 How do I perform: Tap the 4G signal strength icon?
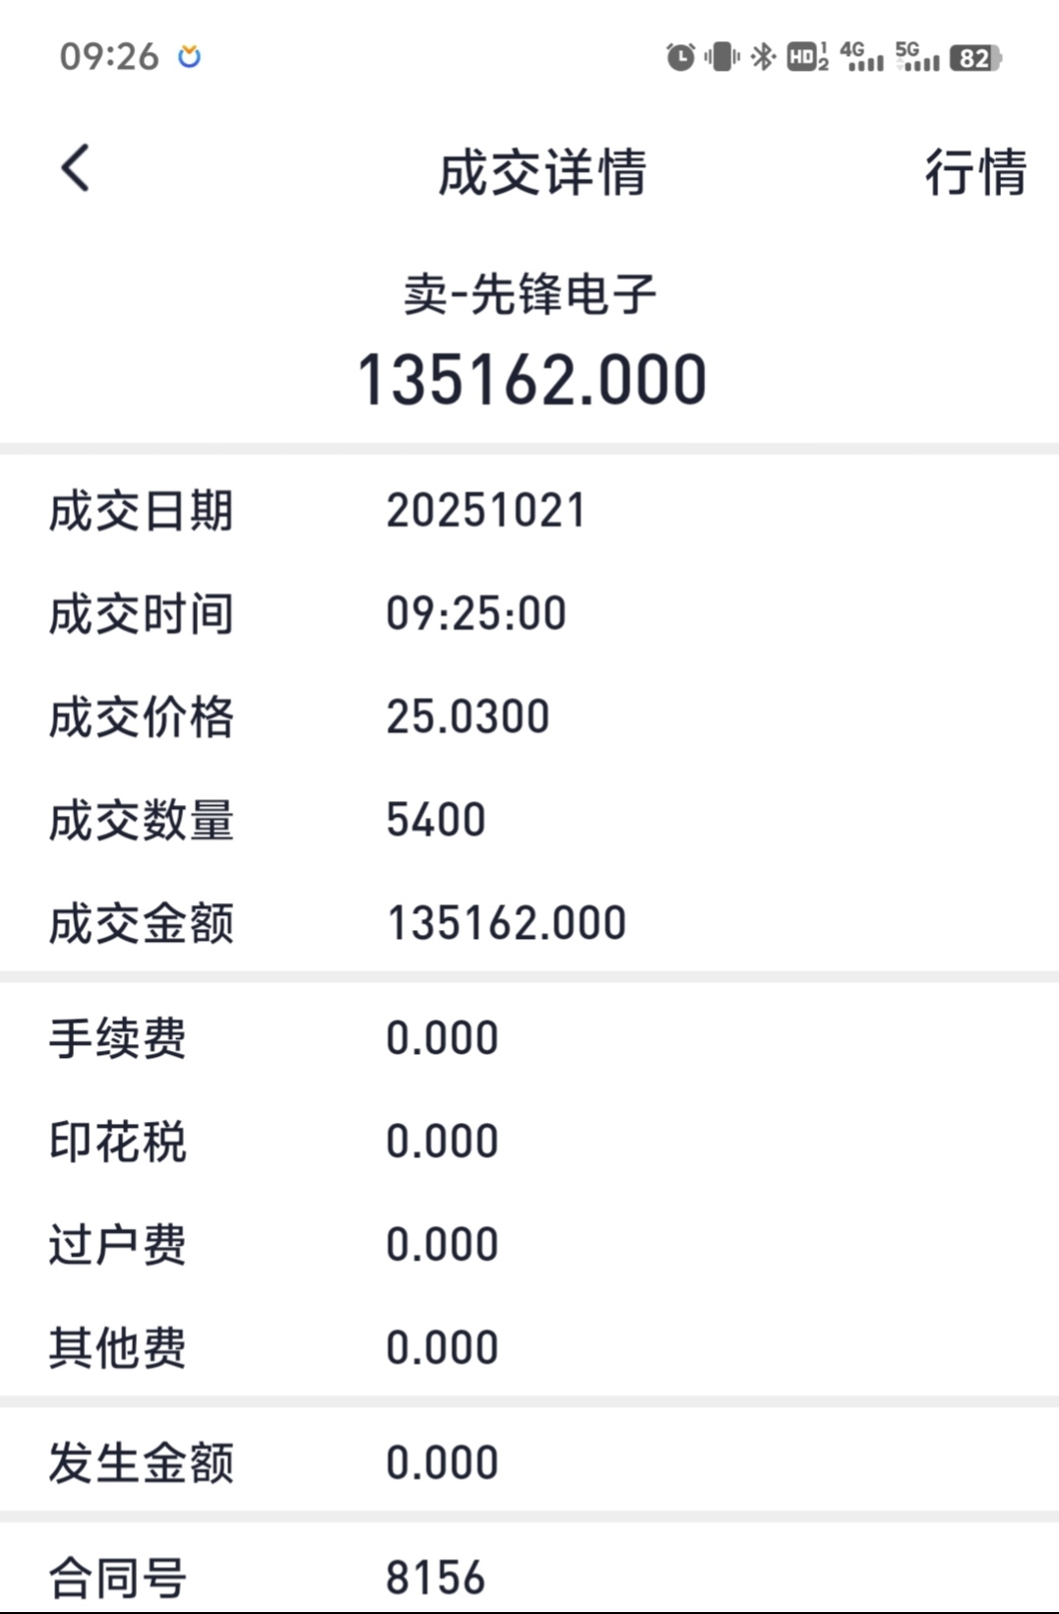click(x=861, y=57)
